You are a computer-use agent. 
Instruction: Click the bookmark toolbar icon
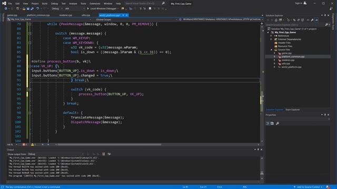(150, 8)
